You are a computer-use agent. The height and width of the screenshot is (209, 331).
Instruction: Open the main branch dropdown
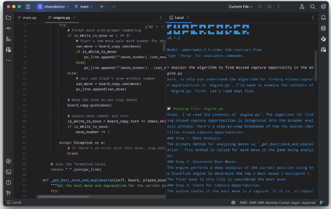(84, 6)
